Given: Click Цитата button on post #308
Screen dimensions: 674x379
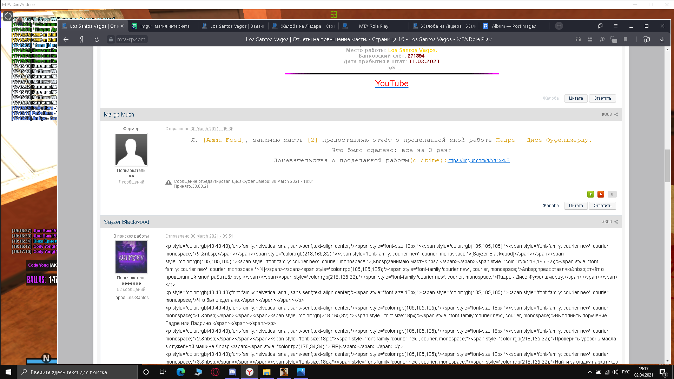Looking at the screenshot, I should 576,206.
